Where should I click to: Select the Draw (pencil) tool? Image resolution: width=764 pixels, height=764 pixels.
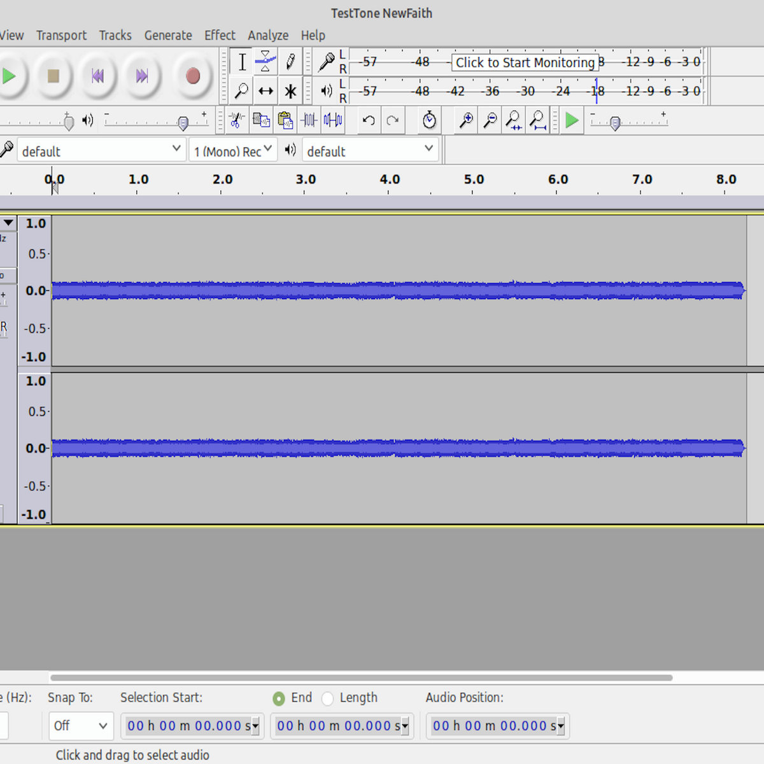[290, 62]
